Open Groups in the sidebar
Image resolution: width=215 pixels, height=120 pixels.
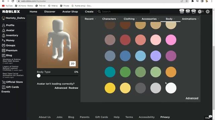[x=8, y=45]
